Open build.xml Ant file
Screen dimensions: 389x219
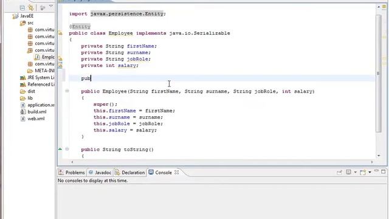pos(37,112)
